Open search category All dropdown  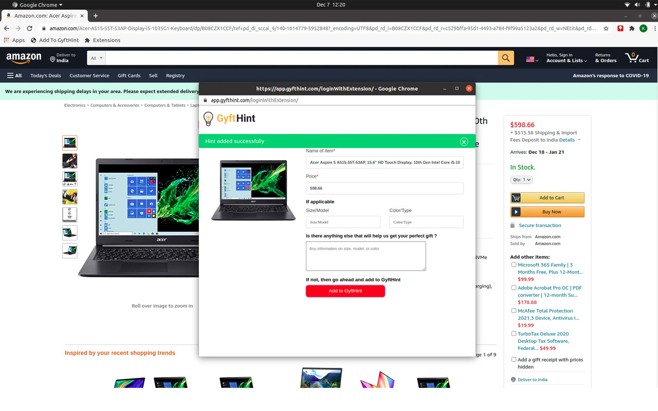(x=97, y=58)
